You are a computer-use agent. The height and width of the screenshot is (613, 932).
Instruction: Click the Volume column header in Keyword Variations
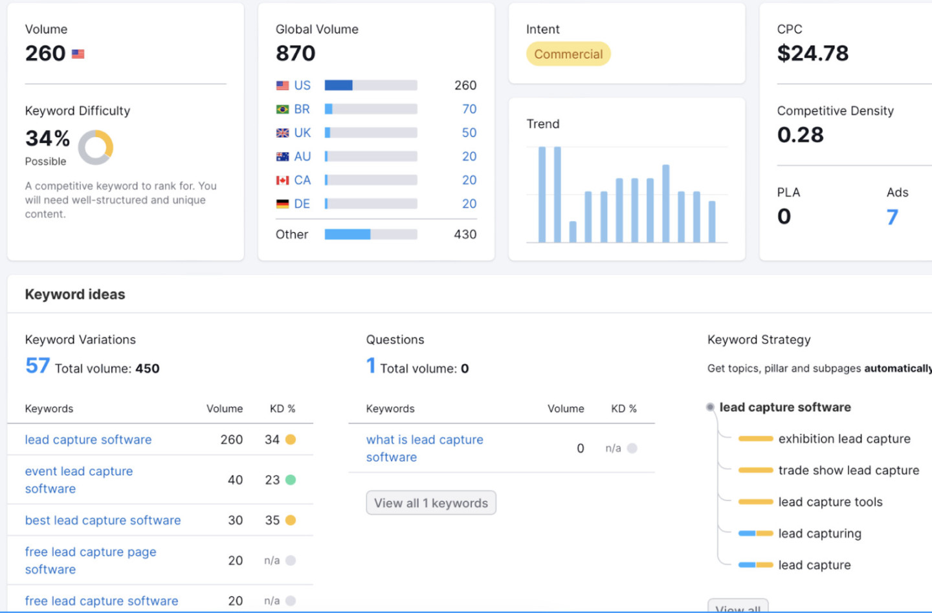coord(225,409)
